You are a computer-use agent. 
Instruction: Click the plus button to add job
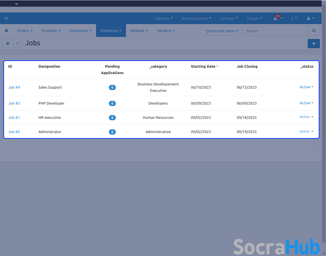313,44
